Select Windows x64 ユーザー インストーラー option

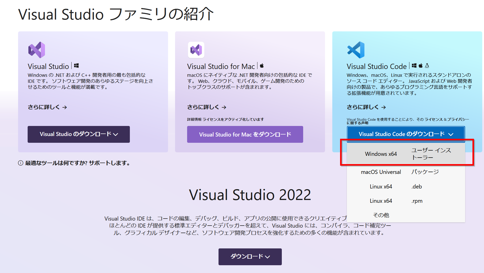coord(406,154)
